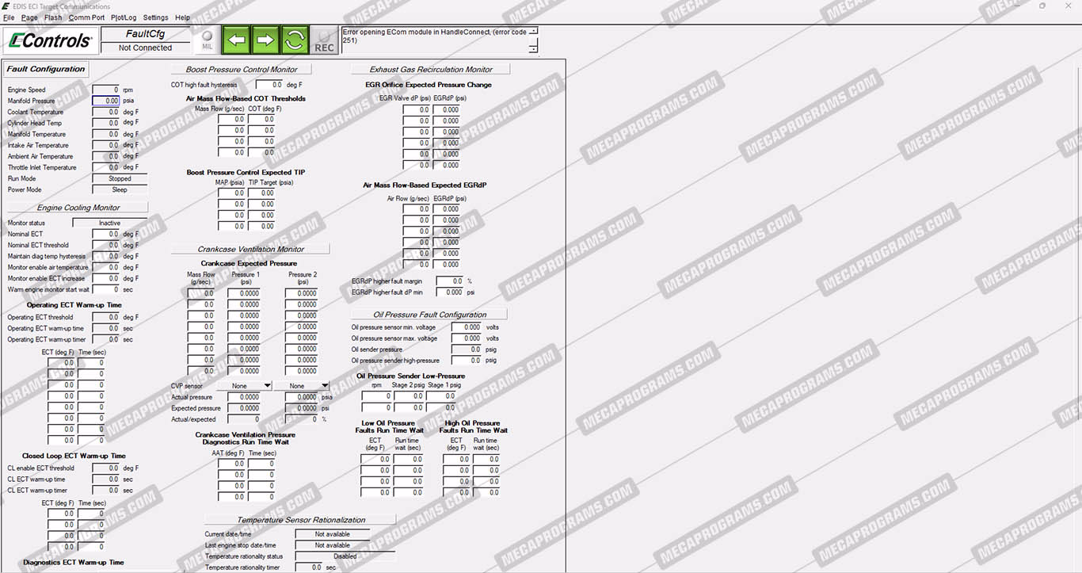Open the Flash menu
This screenshot has height=573, width=1082.
53,17
